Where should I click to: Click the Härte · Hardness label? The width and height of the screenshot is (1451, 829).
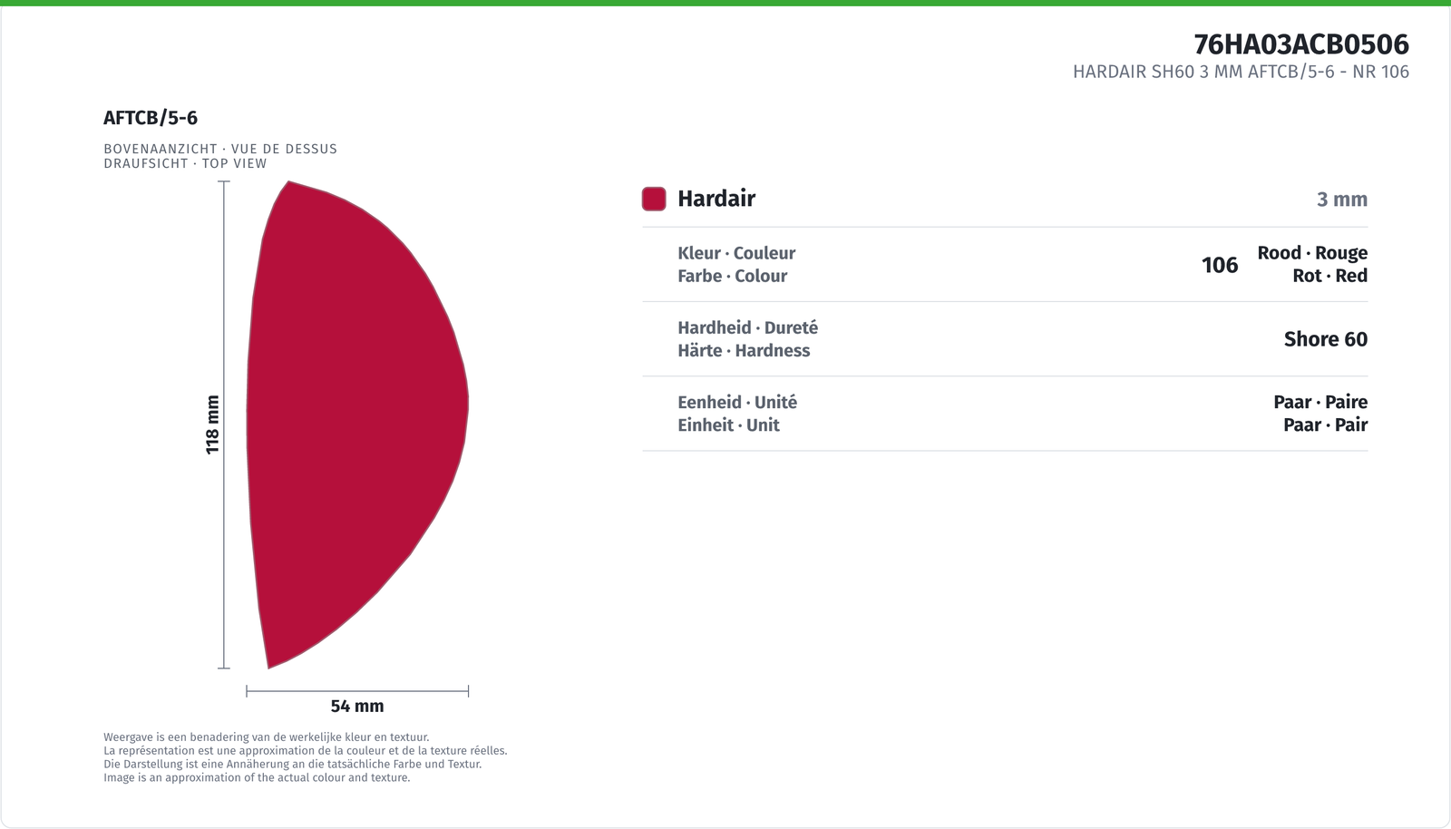744,350
